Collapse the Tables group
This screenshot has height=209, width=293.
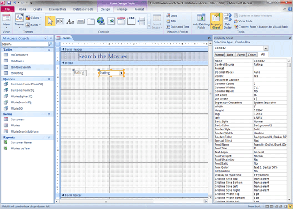click(x=49, y=50)
